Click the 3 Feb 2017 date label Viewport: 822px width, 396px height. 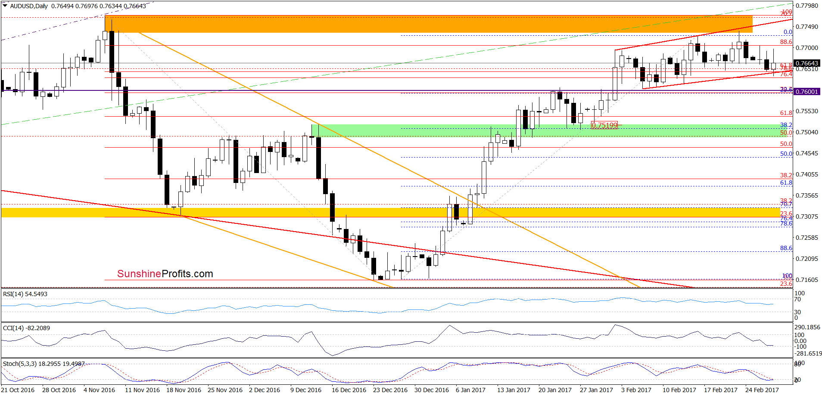click(636, 390)
